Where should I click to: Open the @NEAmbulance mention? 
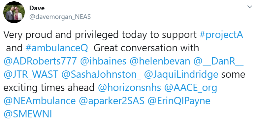tap(40, 101)
